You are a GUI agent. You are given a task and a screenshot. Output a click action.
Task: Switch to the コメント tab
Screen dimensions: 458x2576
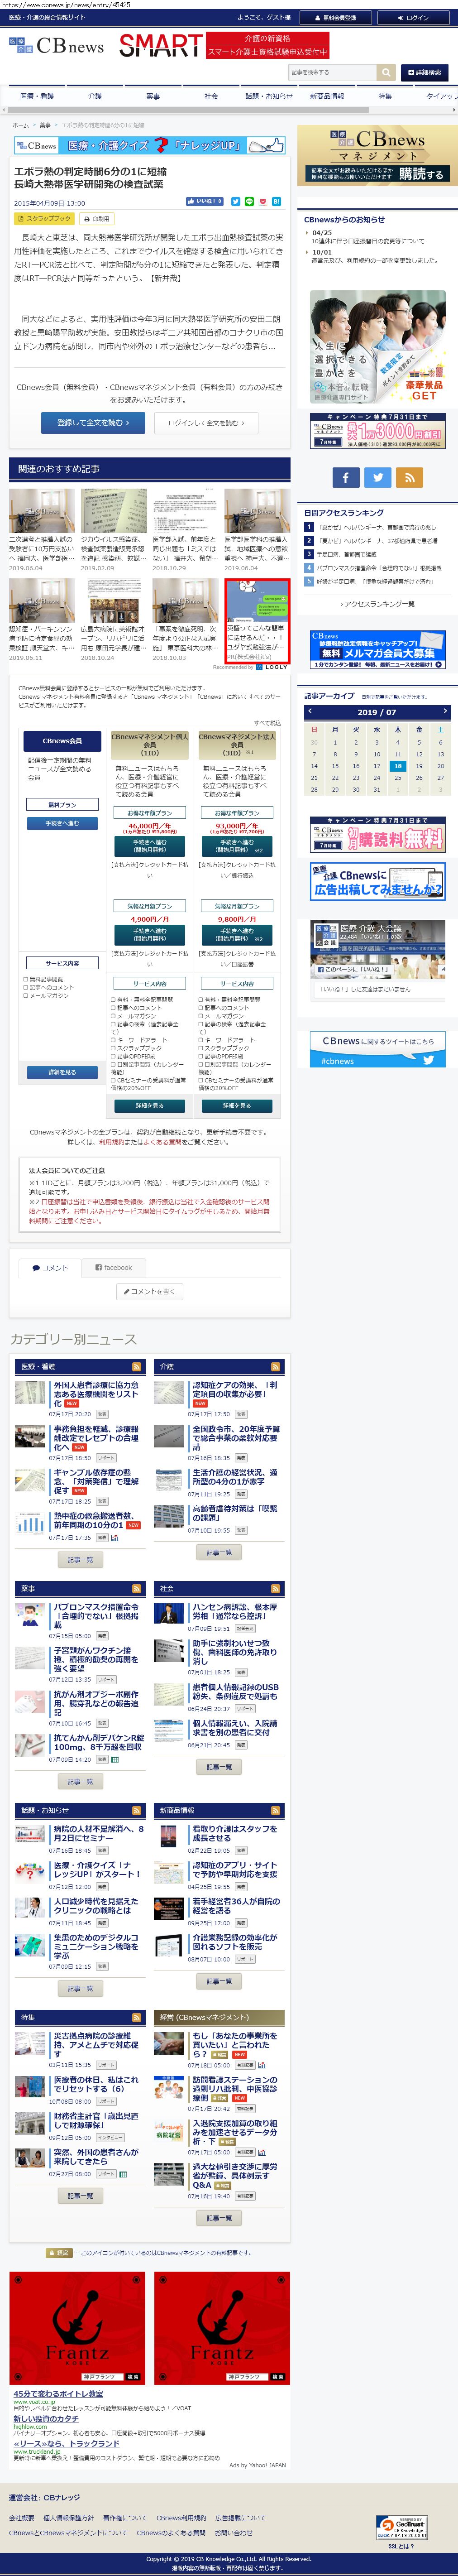click(50, 1268)
